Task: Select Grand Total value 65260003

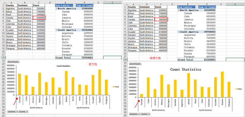Action: pos(207,60)
